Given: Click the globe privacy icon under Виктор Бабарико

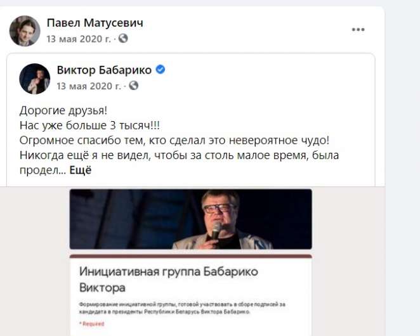Looking at the screenshot, I should [x=133, y=86].
